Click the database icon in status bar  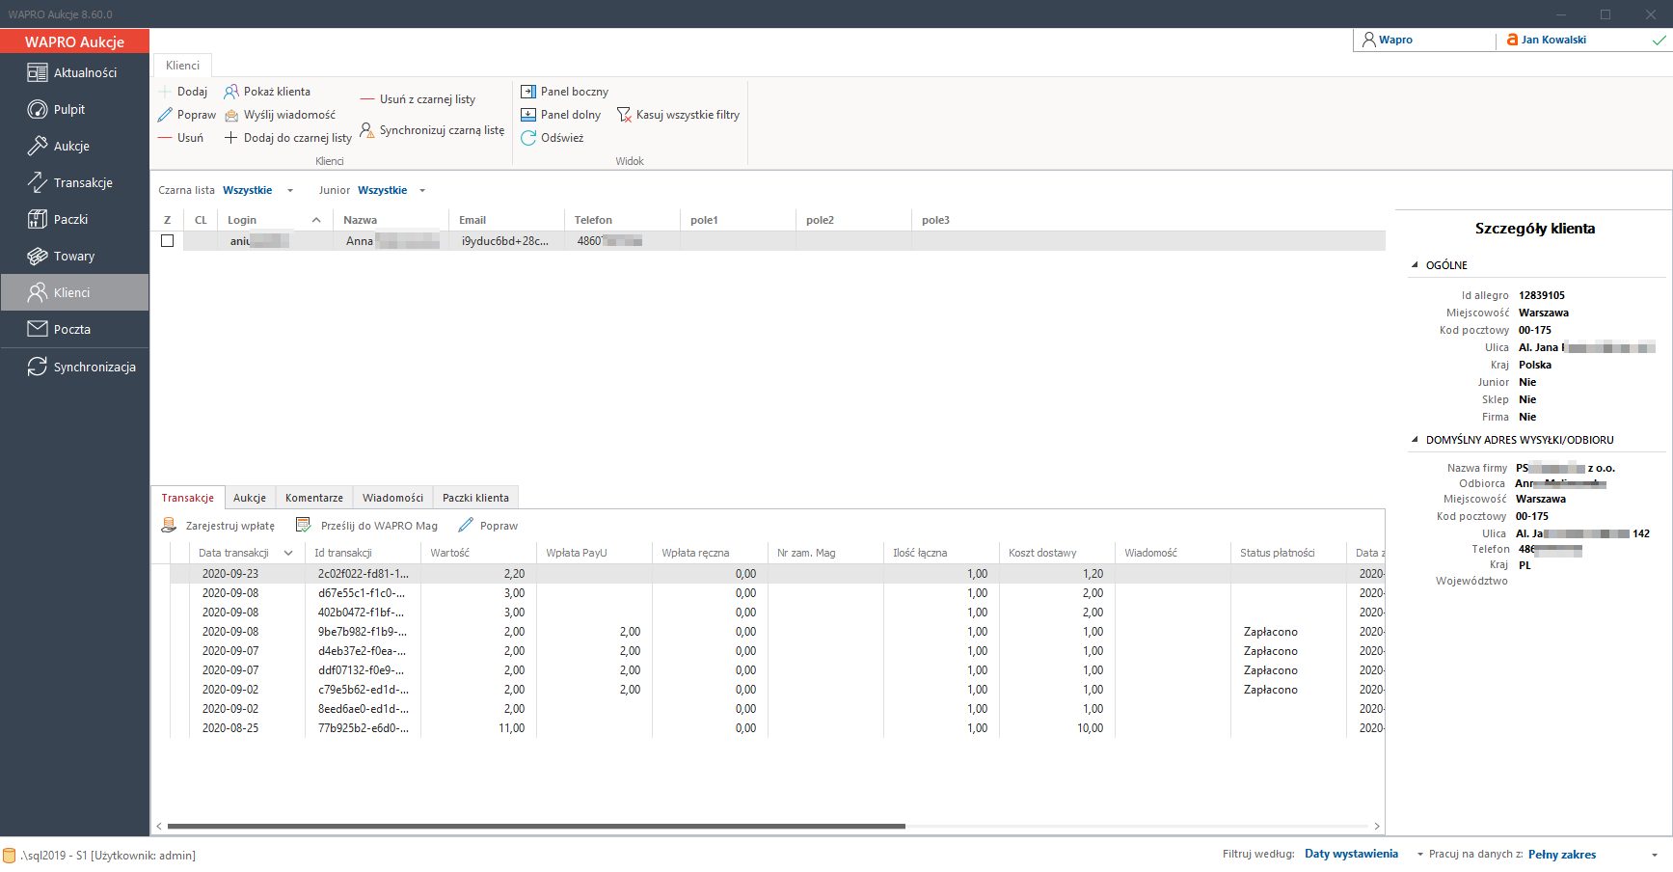10,856
